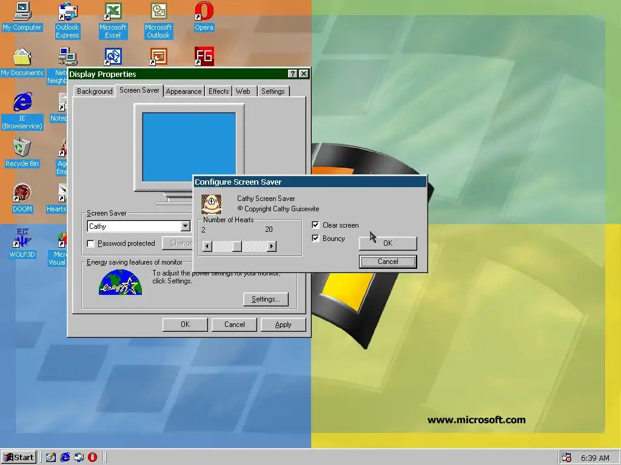Open the Recycle Bin

click(22, 153)
